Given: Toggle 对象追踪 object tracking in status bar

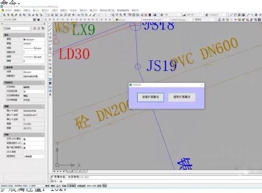Looking at the screenshot, I should pos(81,186).
